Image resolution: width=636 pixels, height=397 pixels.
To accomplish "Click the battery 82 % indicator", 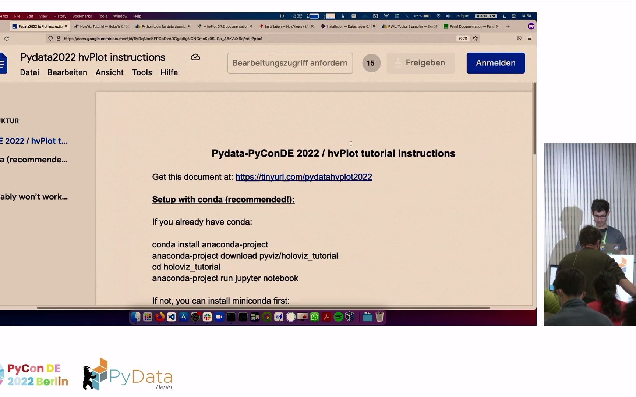I will (x=421, y=16).
